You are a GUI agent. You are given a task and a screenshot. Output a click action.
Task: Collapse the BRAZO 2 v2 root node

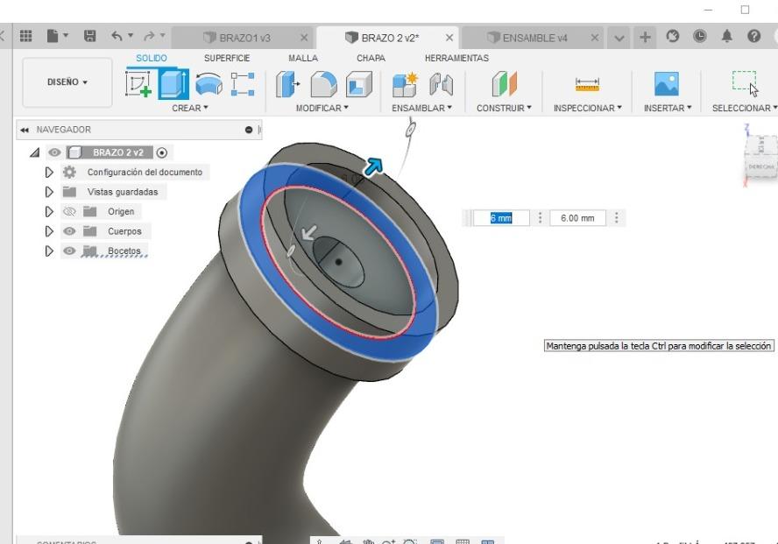point(35,152)
